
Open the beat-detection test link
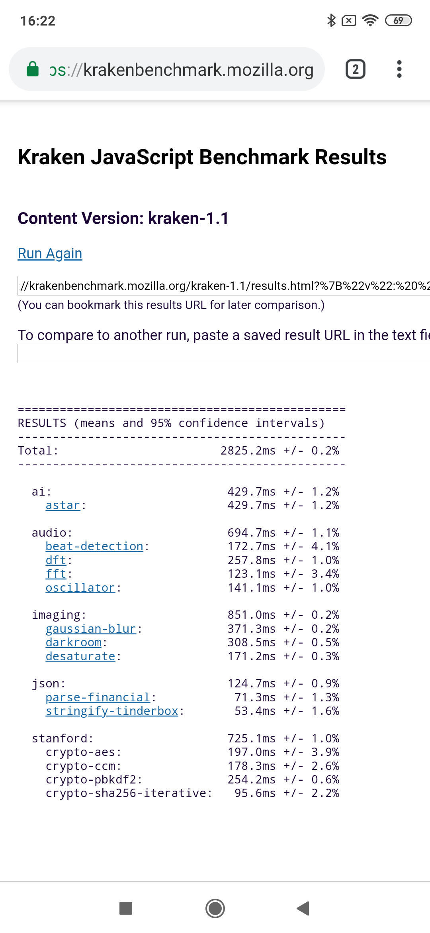click(94, 547)
